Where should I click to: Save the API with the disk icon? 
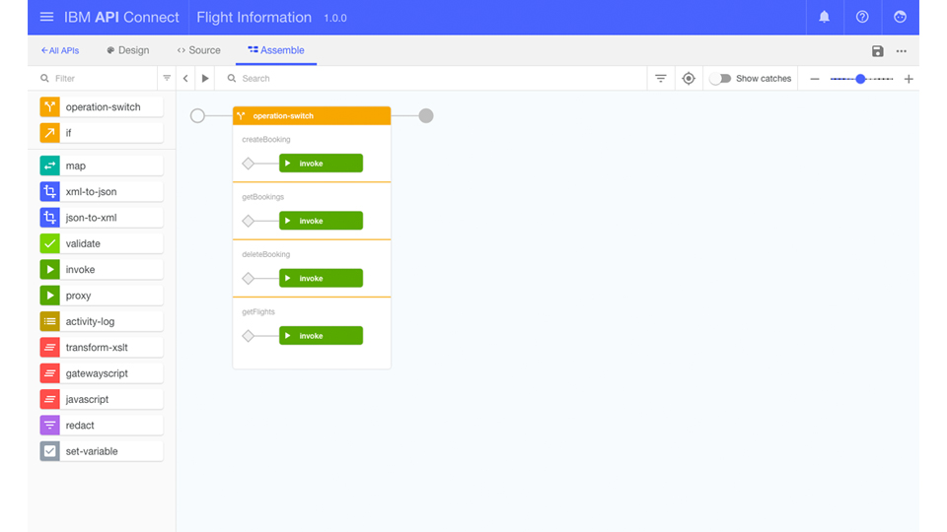coord(878,51)
